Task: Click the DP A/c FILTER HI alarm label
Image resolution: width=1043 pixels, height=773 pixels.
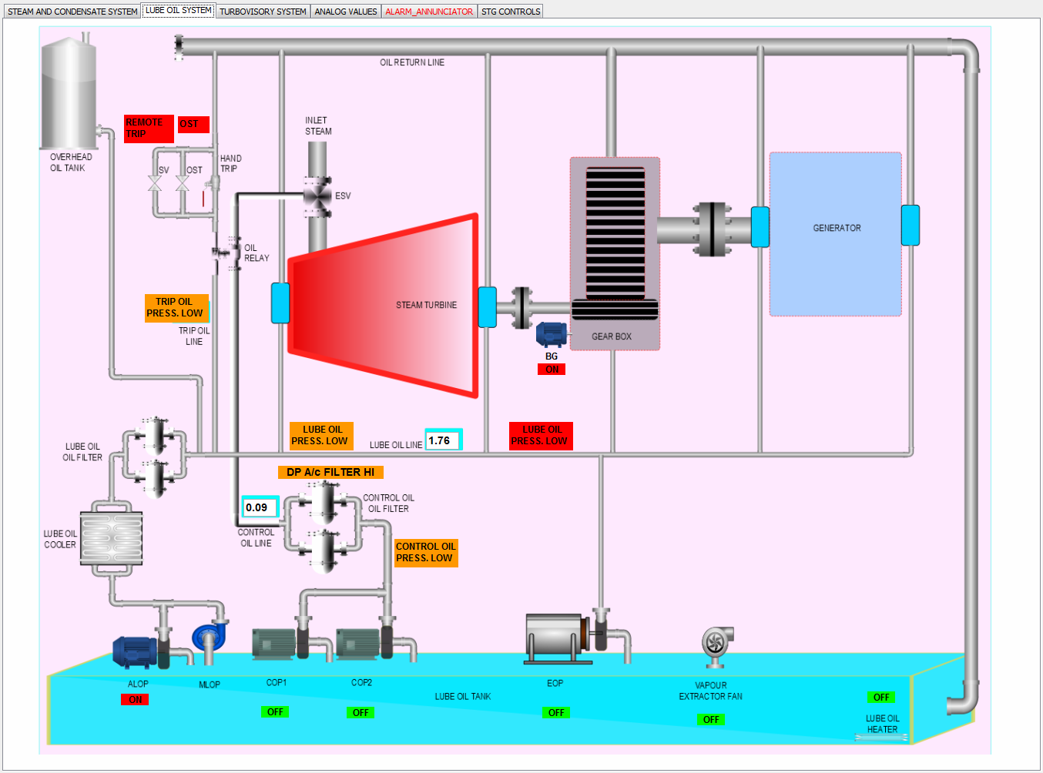Action: 330,472
